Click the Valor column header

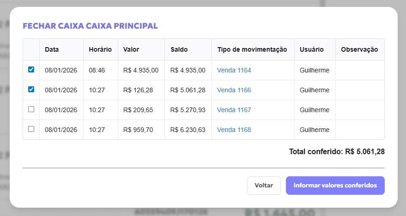pyautogui.click(x=131, y=49)
